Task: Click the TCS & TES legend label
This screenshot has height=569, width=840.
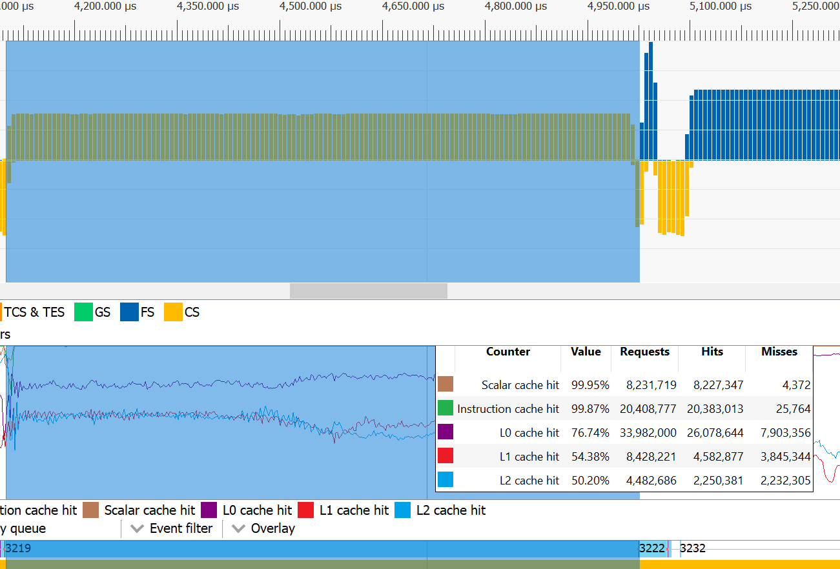Action: point(34,312)
